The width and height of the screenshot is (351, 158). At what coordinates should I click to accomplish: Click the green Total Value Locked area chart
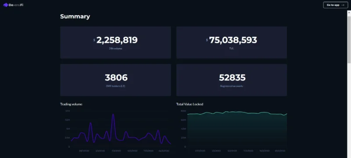point(237,130)
